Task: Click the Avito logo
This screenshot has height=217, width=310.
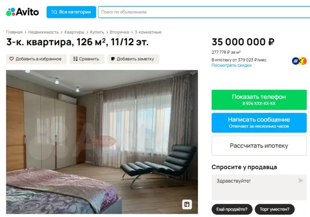Action: coord(22,12)
